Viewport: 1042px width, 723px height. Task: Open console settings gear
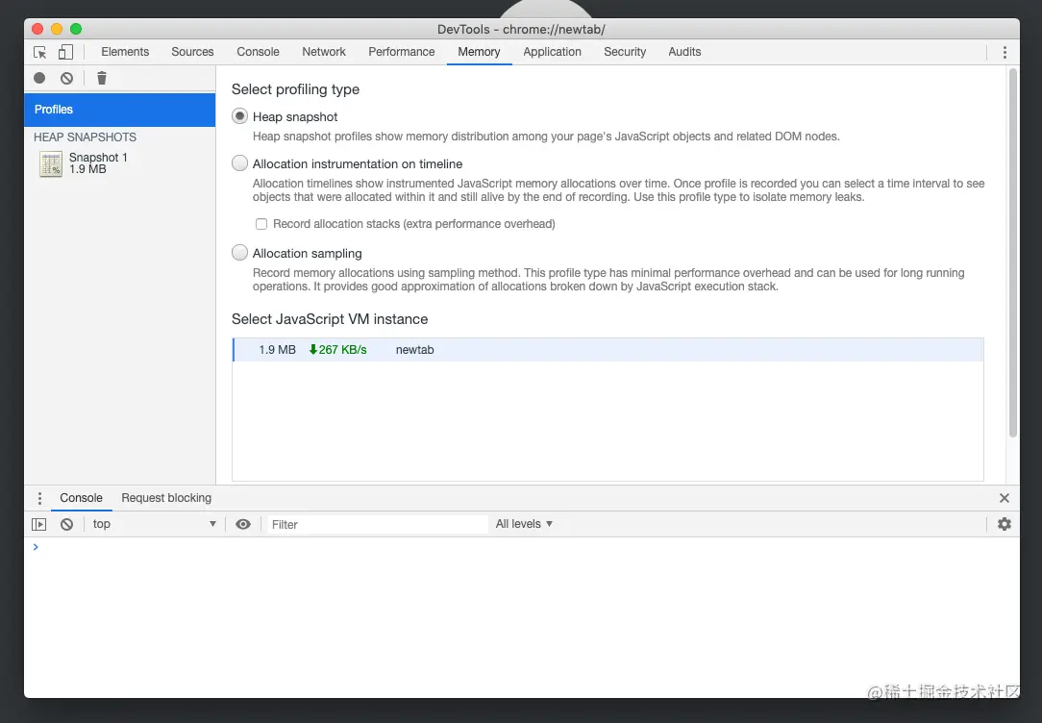pos(1005,524)
